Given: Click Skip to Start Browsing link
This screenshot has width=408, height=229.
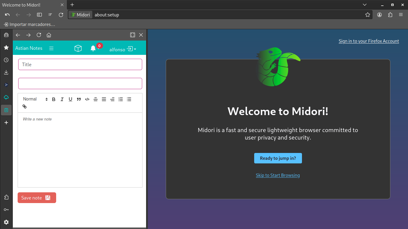Looking at the screenshot, I should point(278,175).
